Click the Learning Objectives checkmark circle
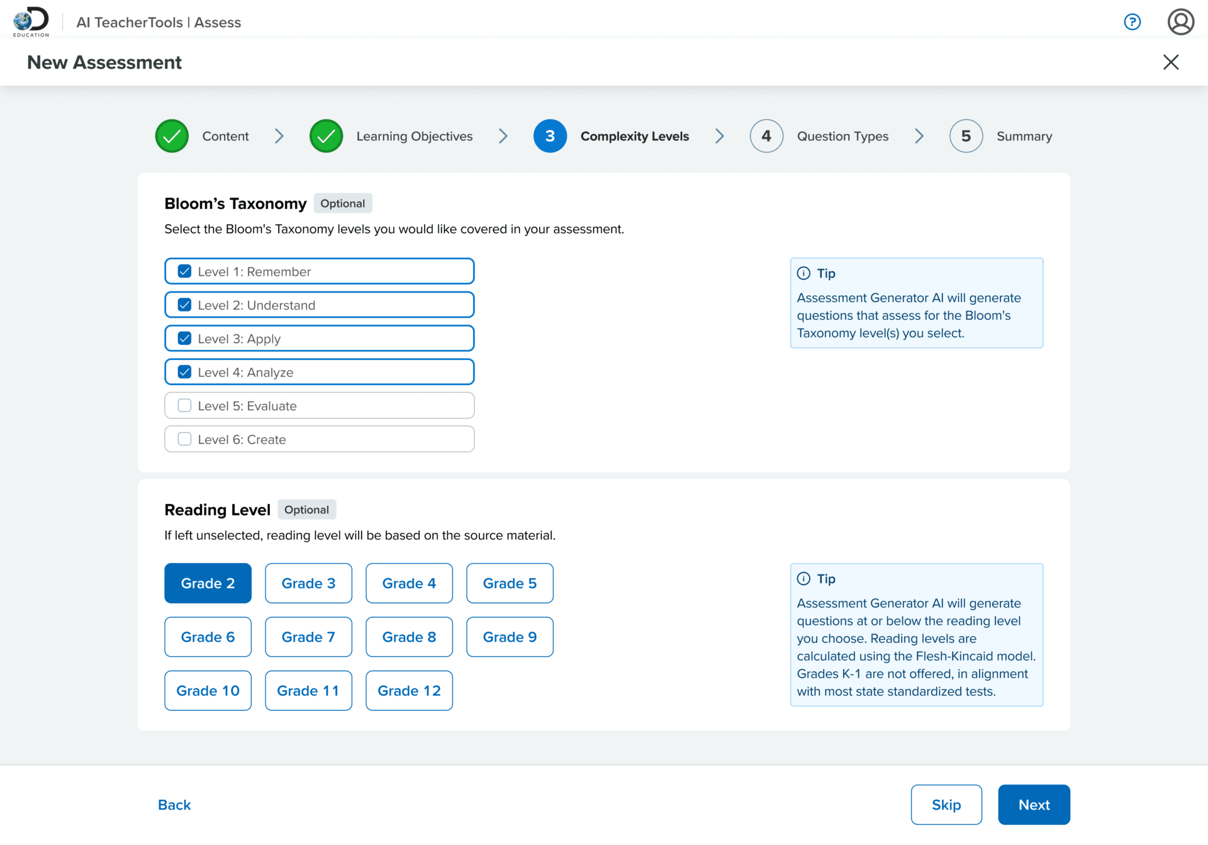This screenshot has height=845, width=1208. [326, 136]
